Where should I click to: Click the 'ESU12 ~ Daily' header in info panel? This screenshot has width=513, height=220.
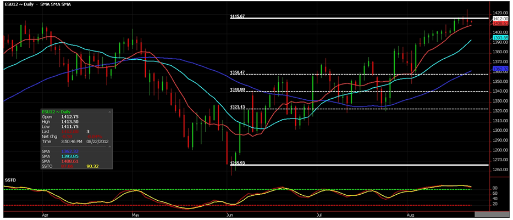point(56,111)
